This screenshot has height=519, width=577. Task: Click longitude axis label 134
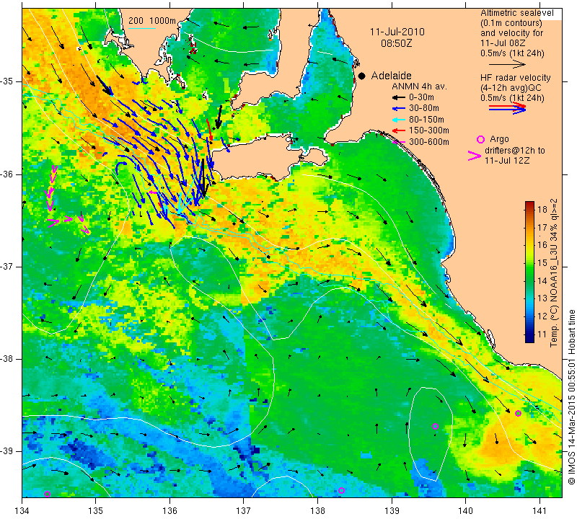[22, 511]
